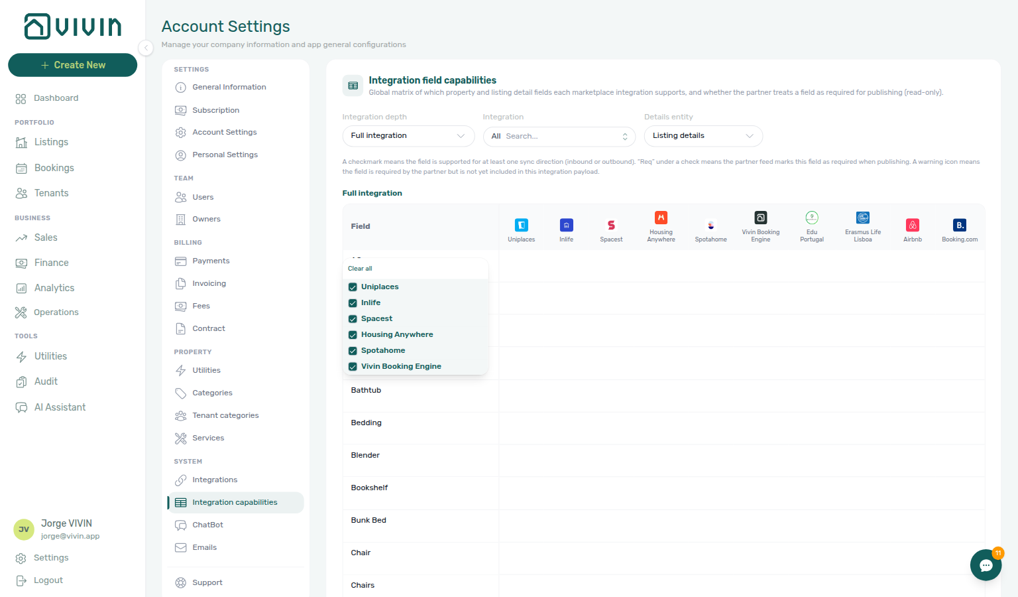The height and width of the screenshot is (597, 1018).
Task: Click the Analytics chart icon
Action: (x=21, y=288)
